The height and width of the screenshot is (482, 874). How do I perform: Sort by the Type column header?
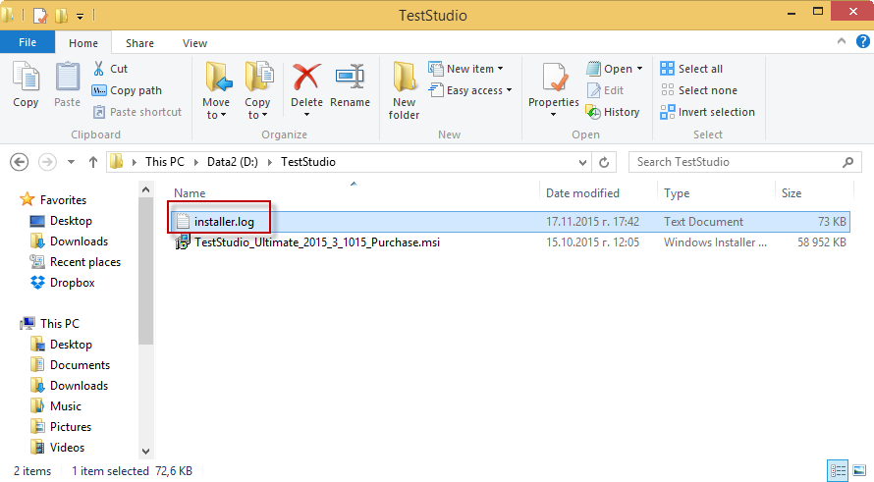coord(677,192)
